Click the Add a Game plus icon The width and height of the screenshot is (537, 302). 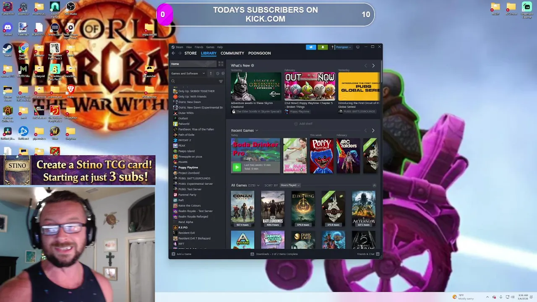[x=173, y=254]
